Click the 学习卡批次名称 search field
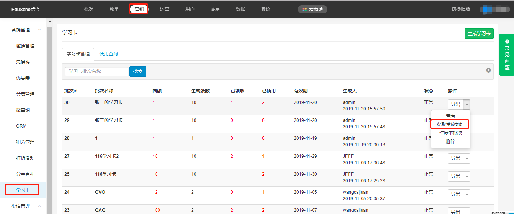Image resolution: width=514 pixels, height=214 pixels. (97, 71)
